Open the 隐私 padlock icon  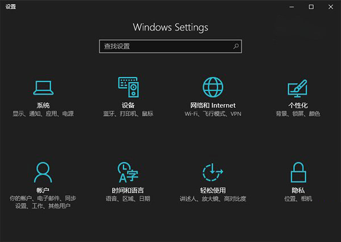[298, 172]
